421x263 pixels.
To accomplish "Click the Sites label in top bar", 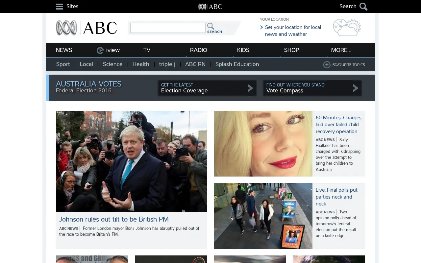I will [x=72, y=6].
